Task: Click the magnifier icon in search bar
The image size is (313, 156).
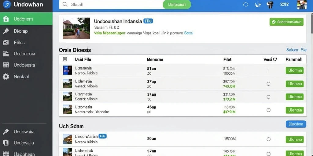Action: pyautogui.click(x=65, y=4)
